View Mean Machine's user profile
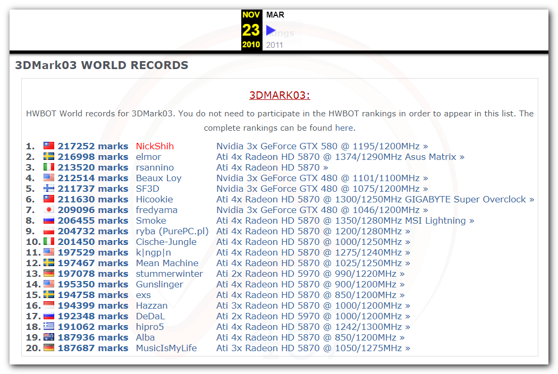Screen dimensions: 558x374 pyautogui.click(x=167, y=263)
